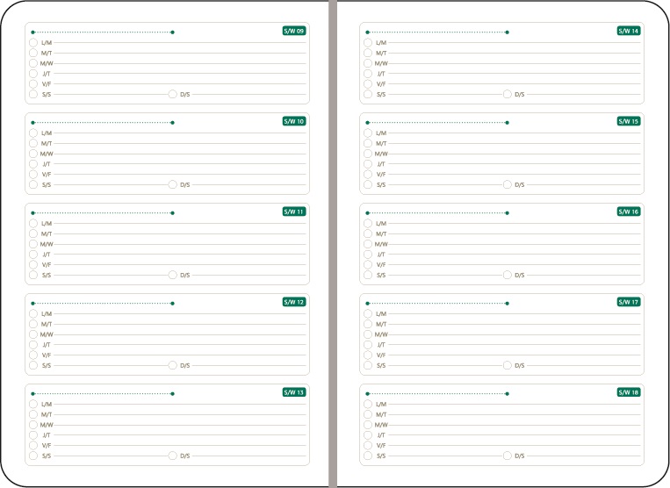Tick the S/S circle in week S/W 18
Viewport: 670px width, 488px height.
[368, 456]
